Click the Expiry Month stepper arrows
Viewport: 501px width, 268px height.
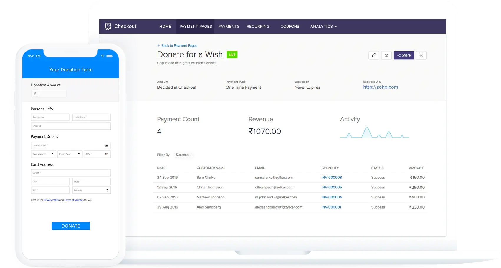53,154
